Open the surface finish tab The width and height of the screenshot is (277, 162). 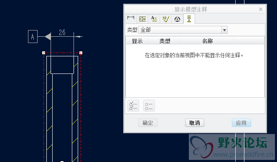tap(165, 19)
